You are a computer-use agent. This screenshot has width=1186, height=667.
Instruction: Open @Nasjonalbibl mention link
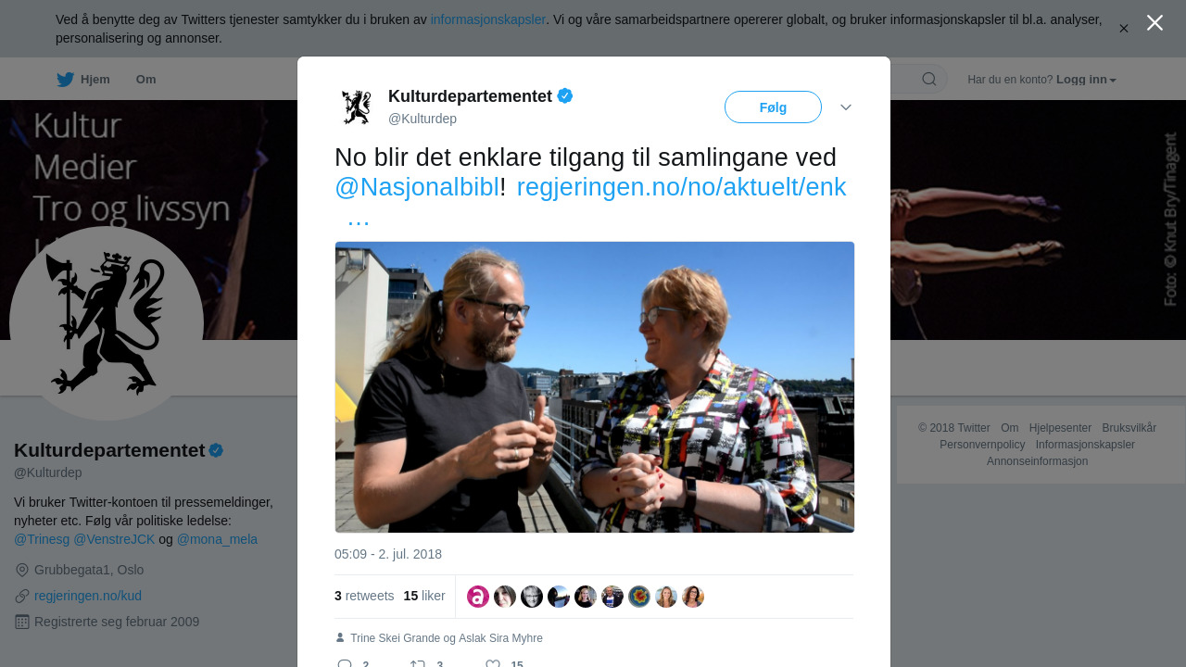coord(417,187)
